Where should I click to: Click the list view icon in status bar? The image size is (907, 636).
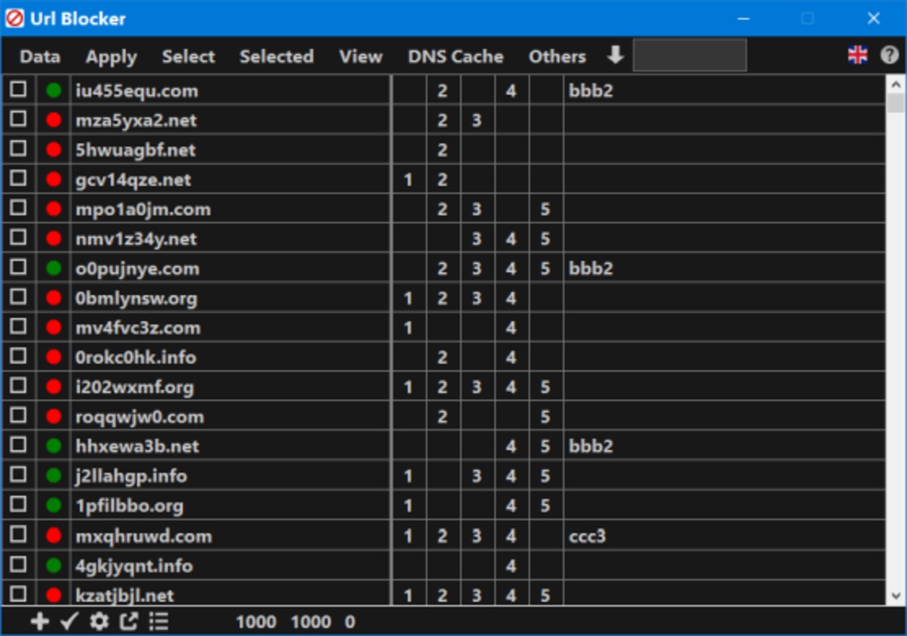click(x=158, y=622)
